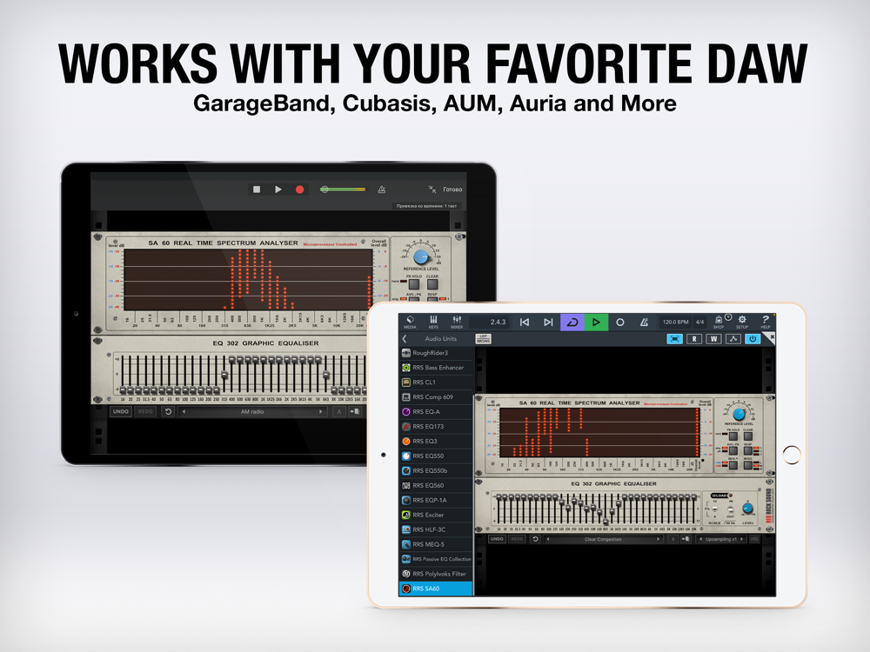Toggle the R read automation button
870x652 pixels.
point(694,339)
